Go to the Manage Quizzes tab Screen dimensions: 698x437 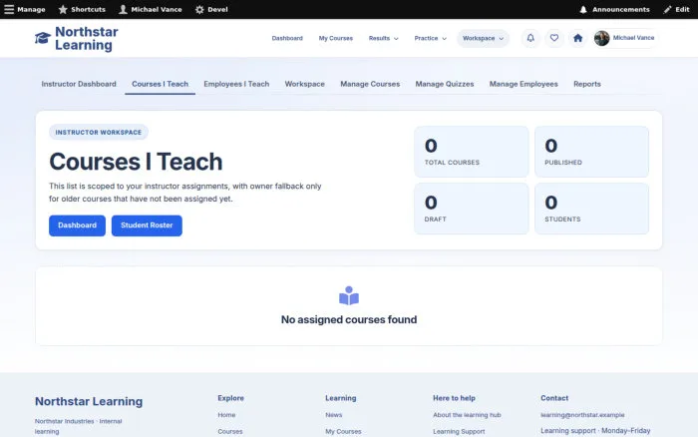pos(445,84)
